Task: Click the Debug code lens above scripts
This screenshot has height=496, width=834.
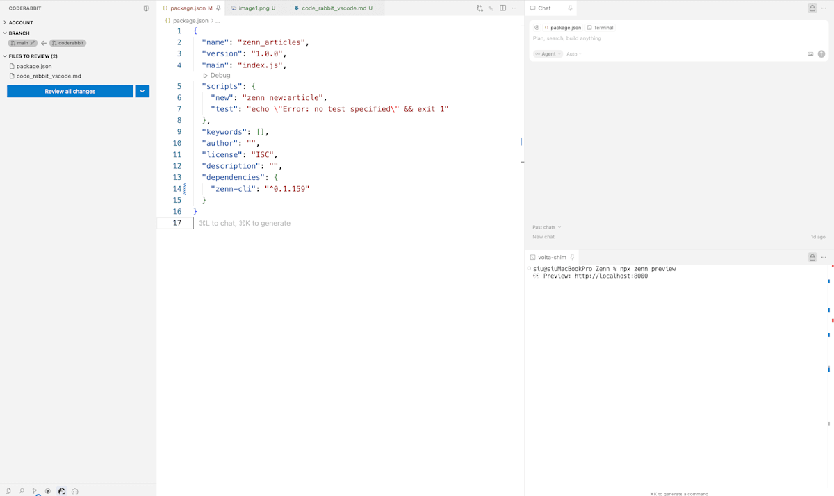Action: coord(217,76)
